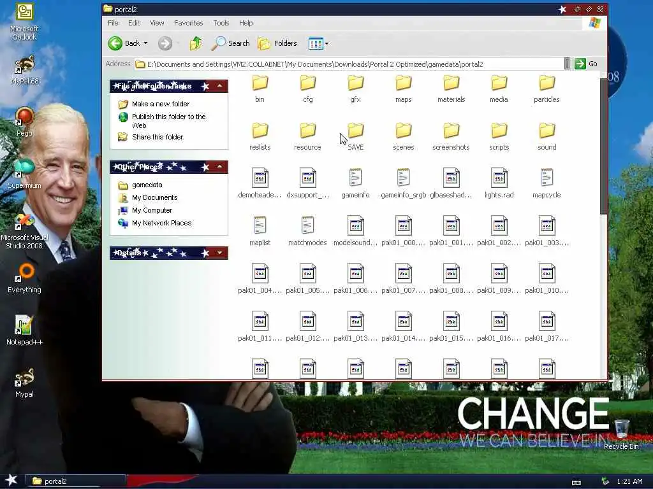Viewport: 653px width, 489px height.
Task: Click the Go button
Action: pyautogui.click(x=586, y=64)
